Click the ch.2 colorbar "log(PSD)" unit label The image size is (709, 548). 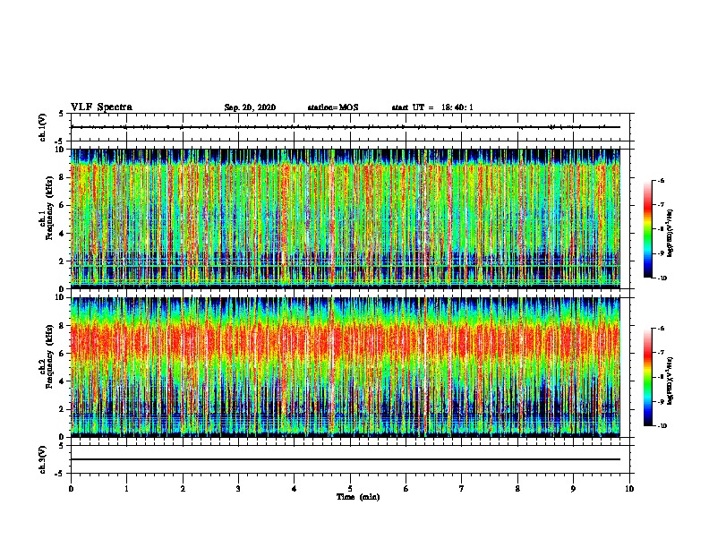(x=671, y=381)
